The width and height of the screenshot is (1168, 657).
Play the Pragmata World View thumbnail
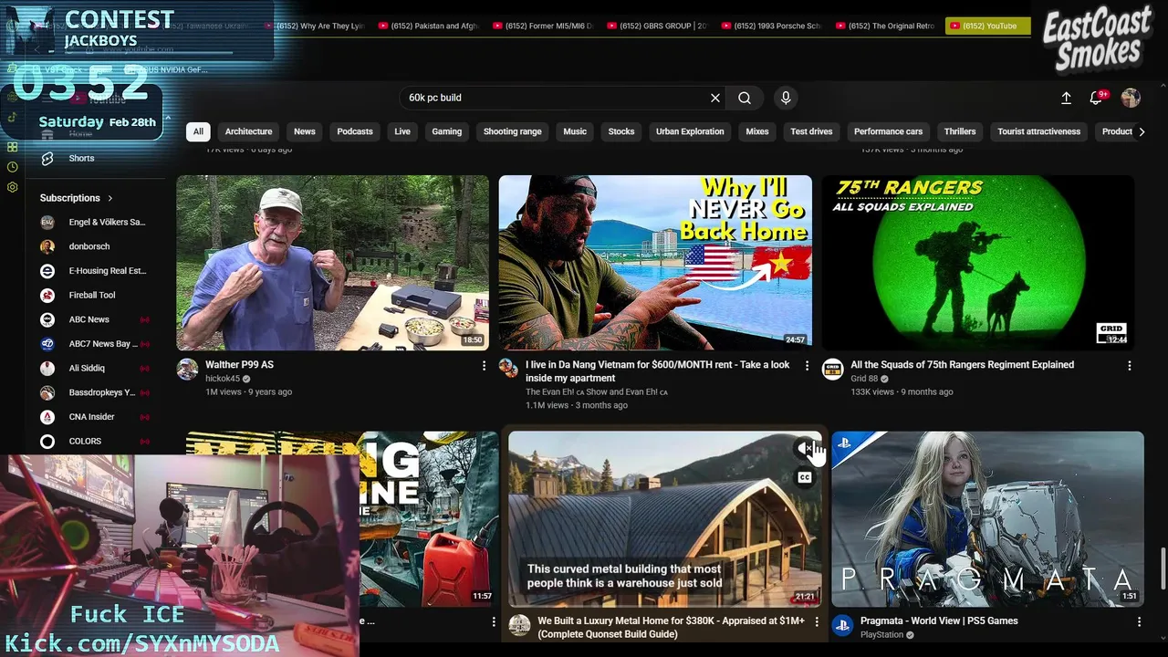pos(987,519)
